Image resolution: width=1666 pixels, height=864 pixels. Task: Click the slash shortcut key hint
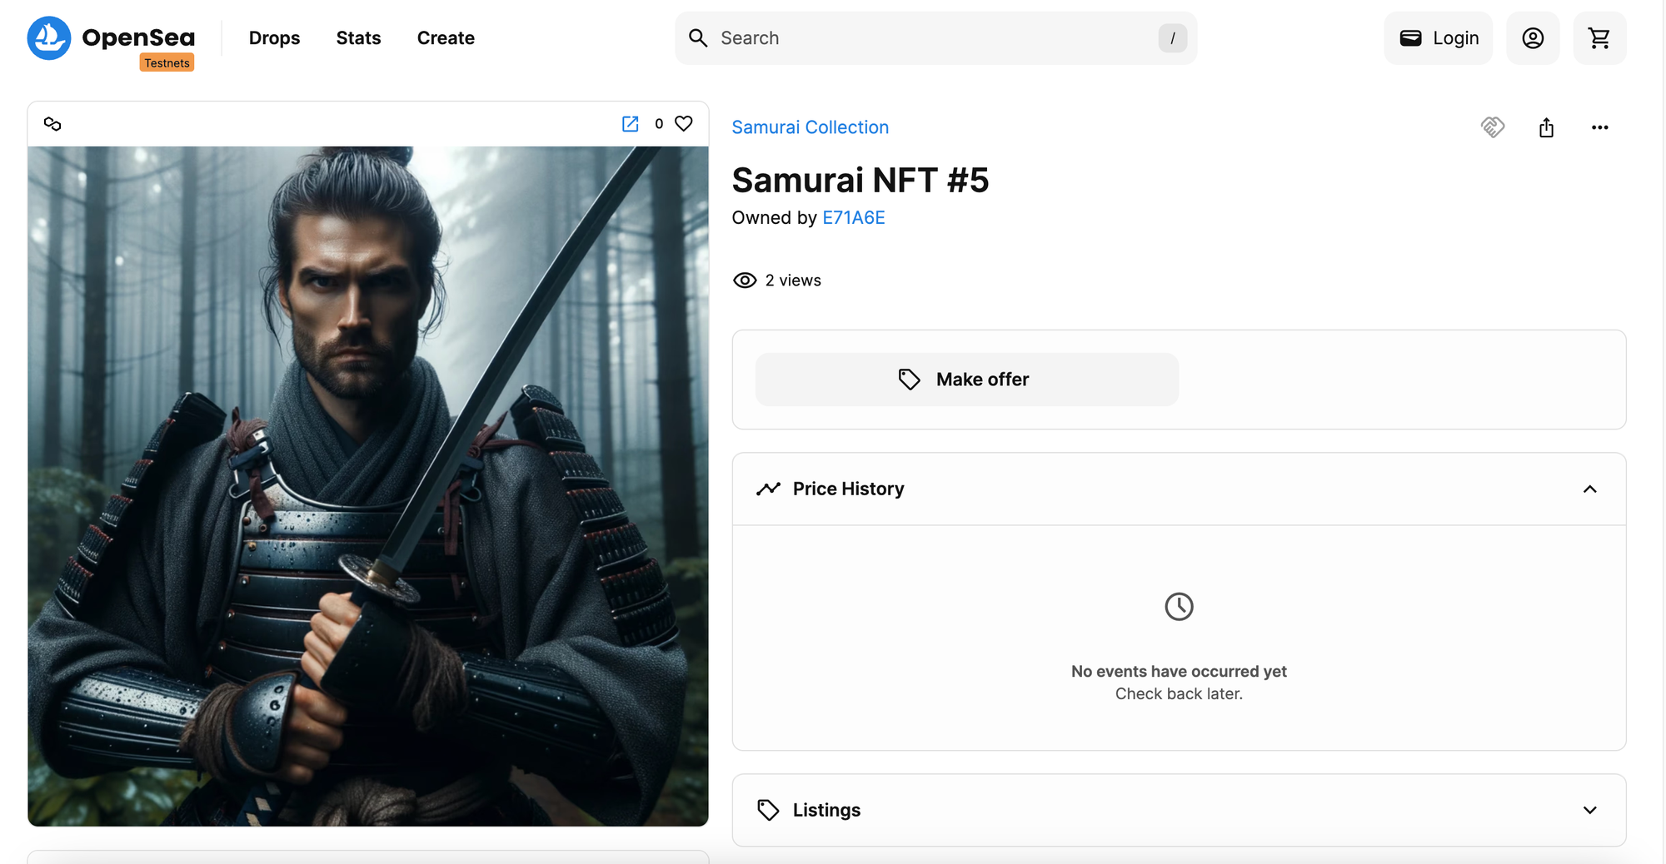[x=1172, y=38]
